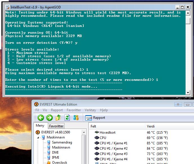Viewport: 194px width, 164px height.
Task: Click the computer icon next to IPMI
Action: 49,158
